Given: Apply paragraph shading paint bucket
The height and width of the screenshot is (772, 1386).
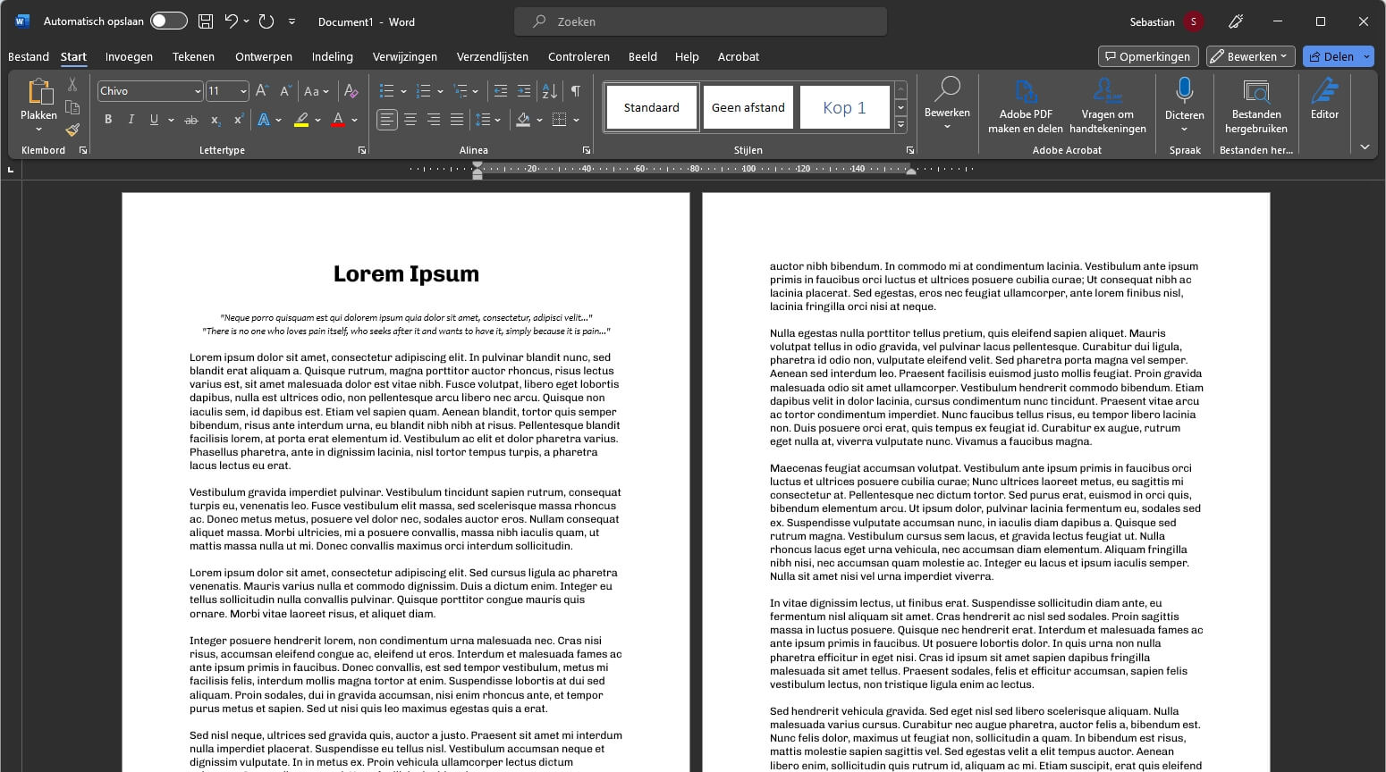Looking at the screenshot, I should pyautogui.click(x=524, y=120).
